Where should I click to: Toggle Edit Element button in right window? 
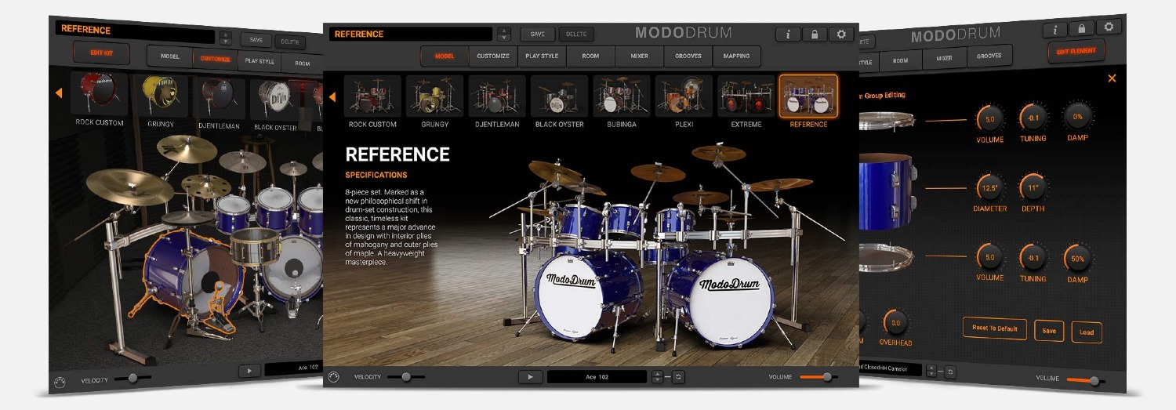point(1076,52)
